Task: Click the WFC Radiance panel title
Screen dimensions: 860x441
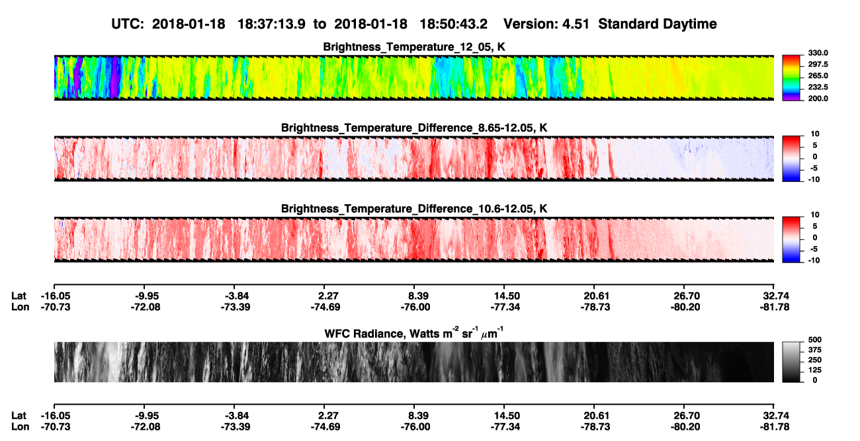Action: click(414, 334)
